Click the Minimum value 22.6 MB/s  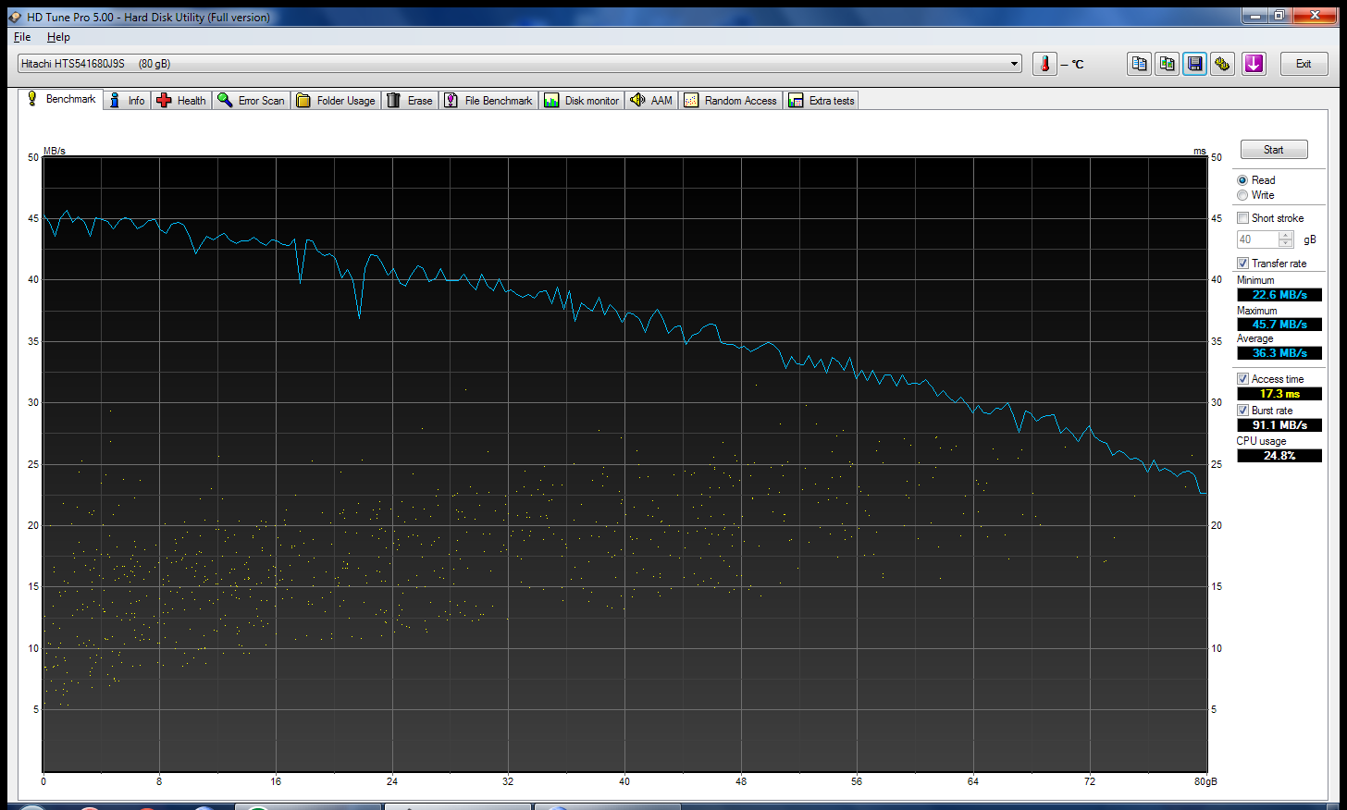pyautogui.click(x=1279, y=295)
